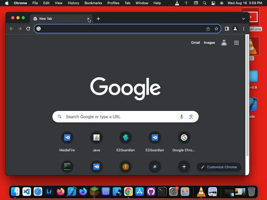The height and width of the screenshot is (200, 267).
Task: Launch Lightroom from the Dock
Action: point(49,192)
